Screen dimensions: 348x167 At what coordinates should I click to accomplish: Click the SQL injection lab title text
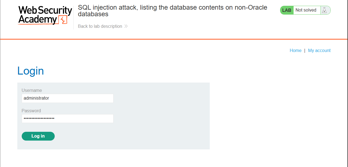tap(173, 11)
